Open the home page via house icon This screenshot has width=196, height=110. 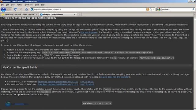click(26, 9)
